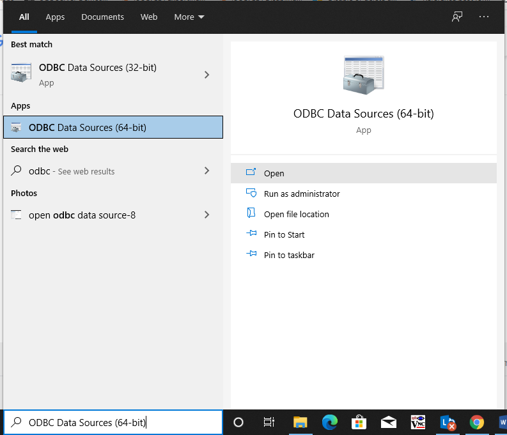Choose Open file location
The image size is (507, 435).
pos(297,214)
